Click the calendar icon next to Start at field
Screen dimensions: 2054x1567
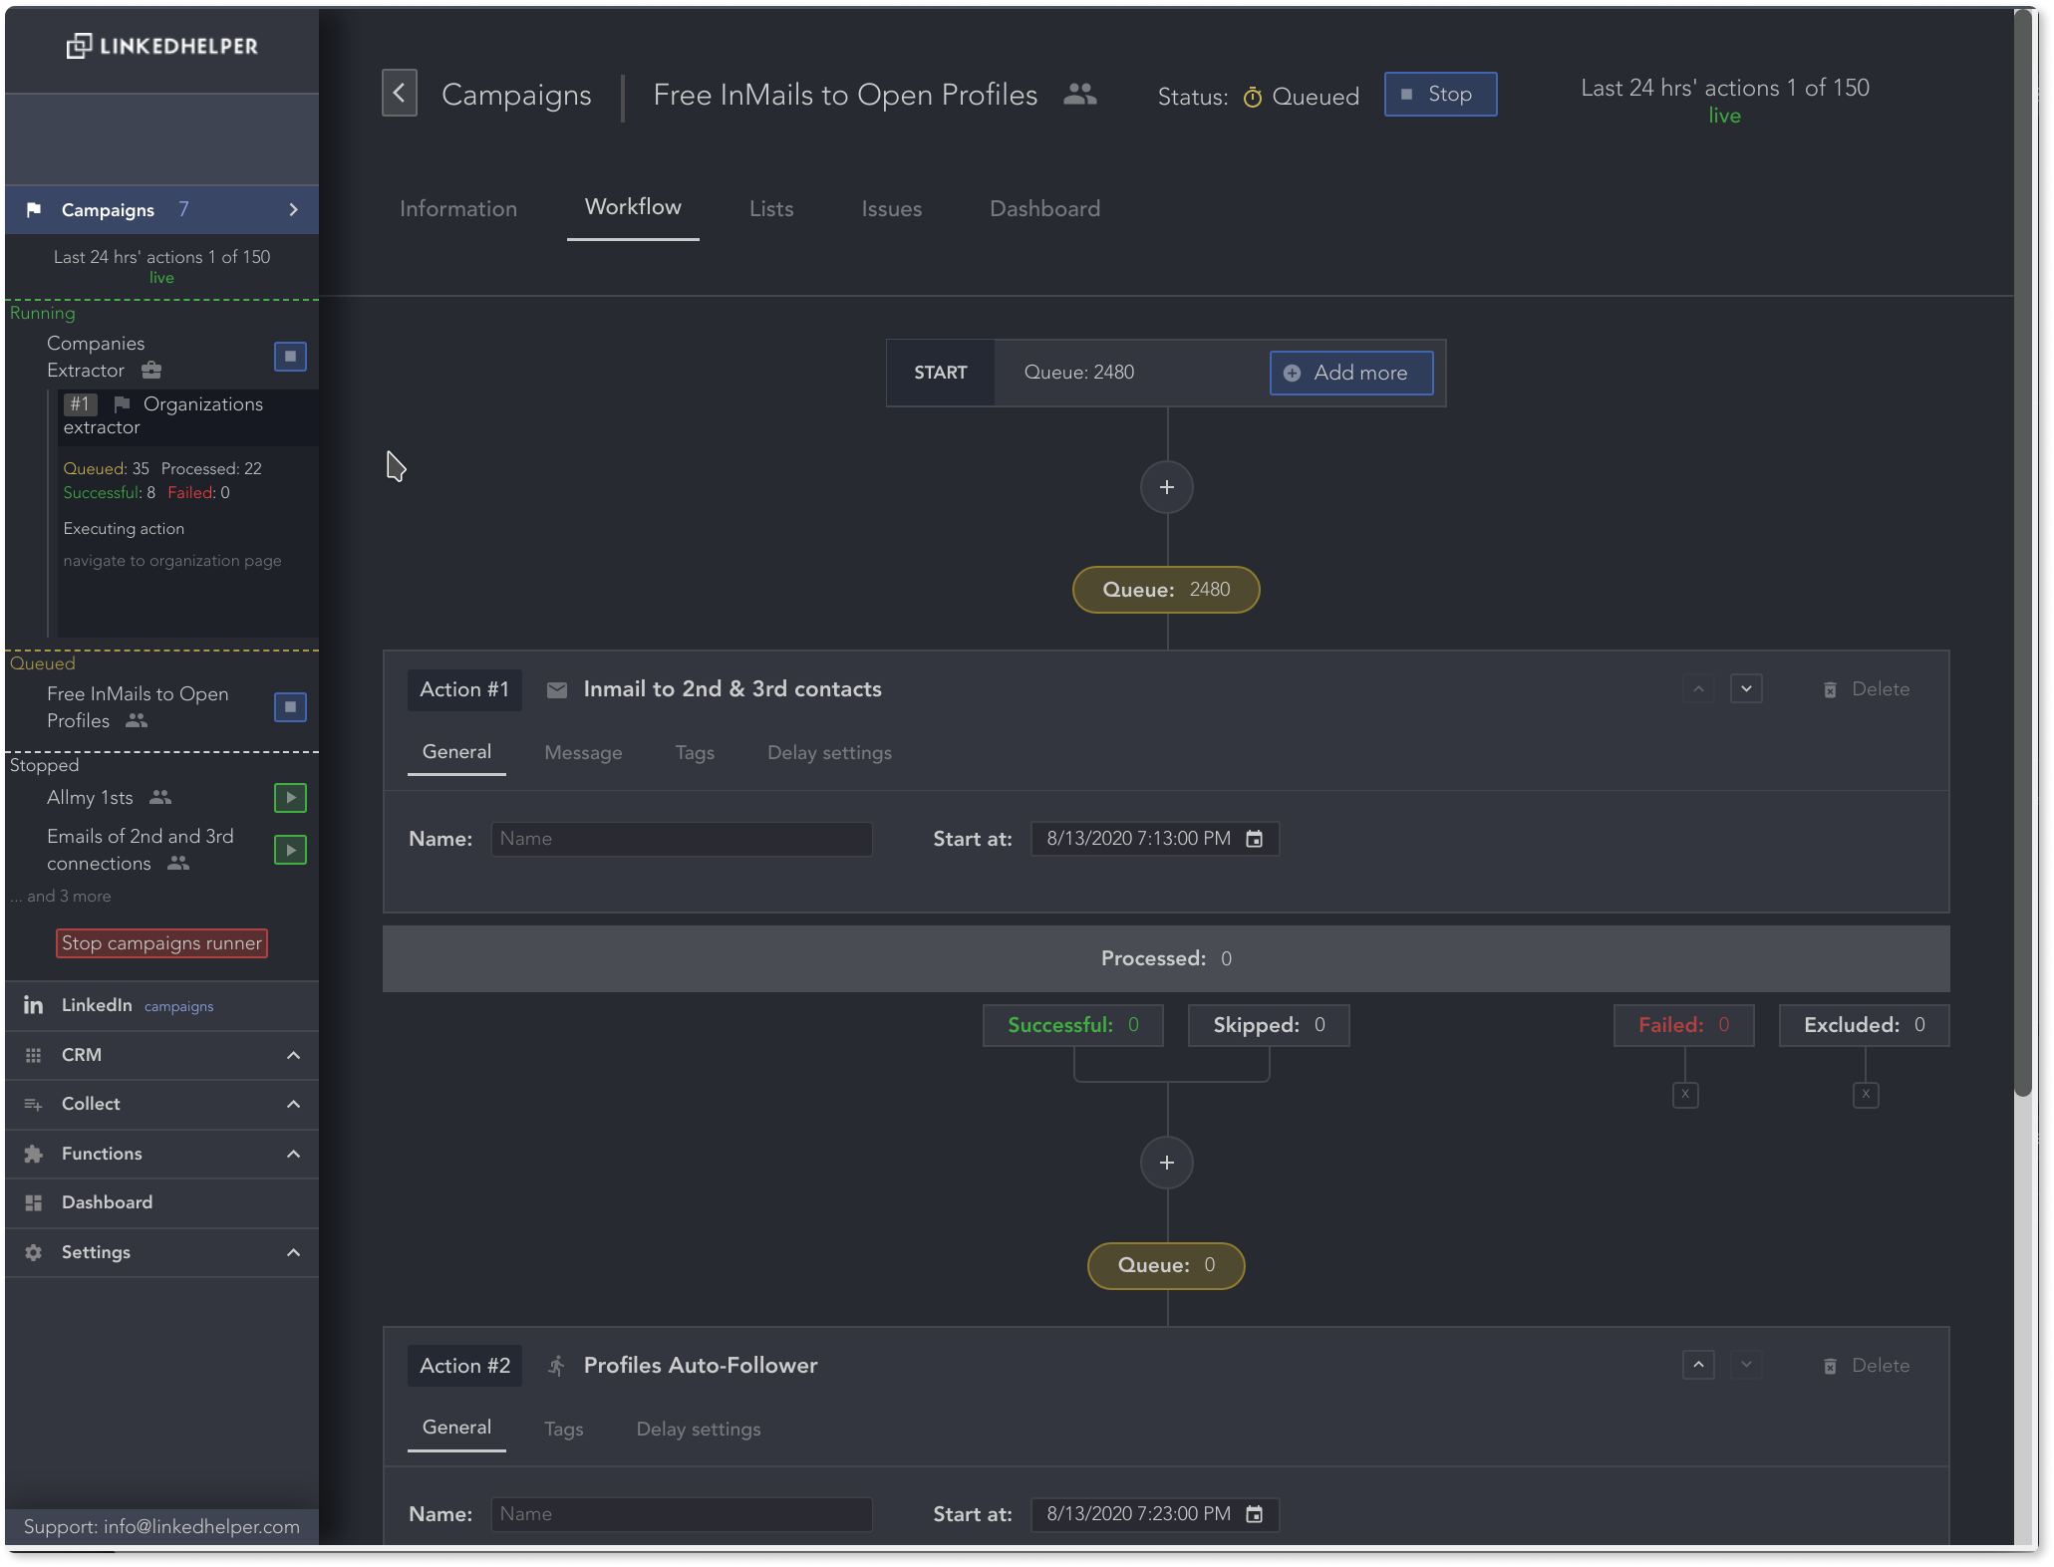point(1255,840)
